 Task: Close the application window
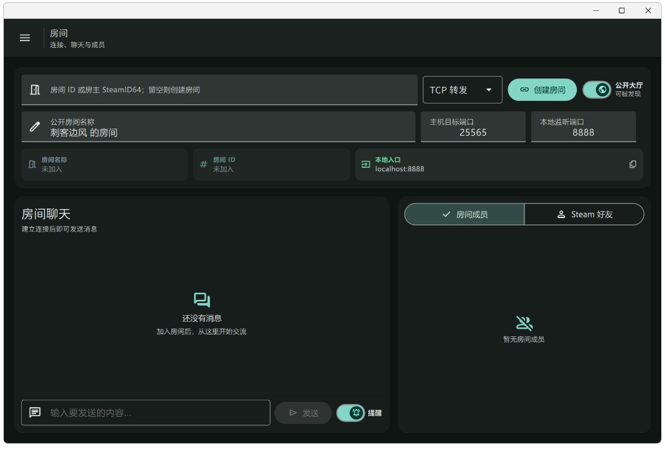pos(648,11)
